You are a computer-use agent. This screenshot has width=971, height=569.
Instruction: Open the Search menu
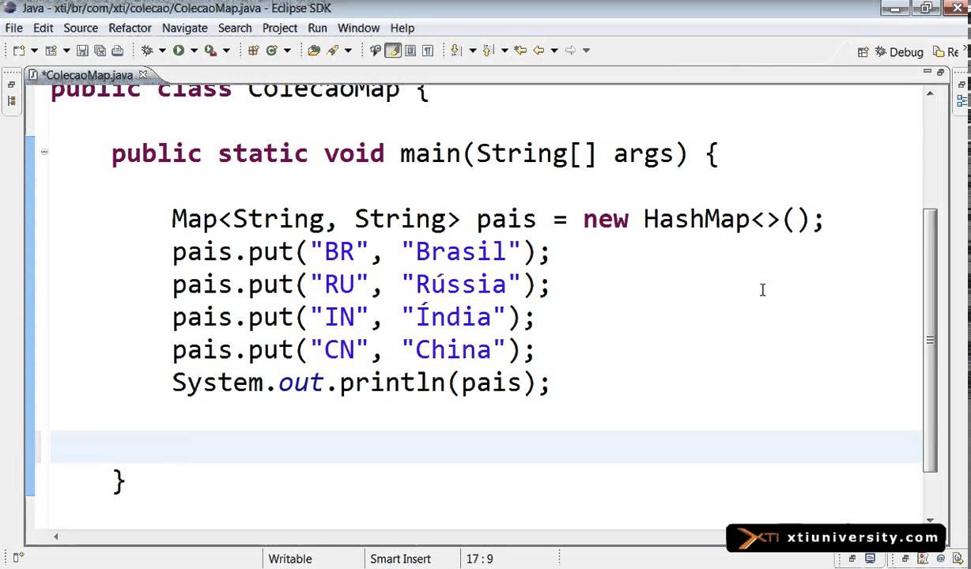tap(235, 28)
